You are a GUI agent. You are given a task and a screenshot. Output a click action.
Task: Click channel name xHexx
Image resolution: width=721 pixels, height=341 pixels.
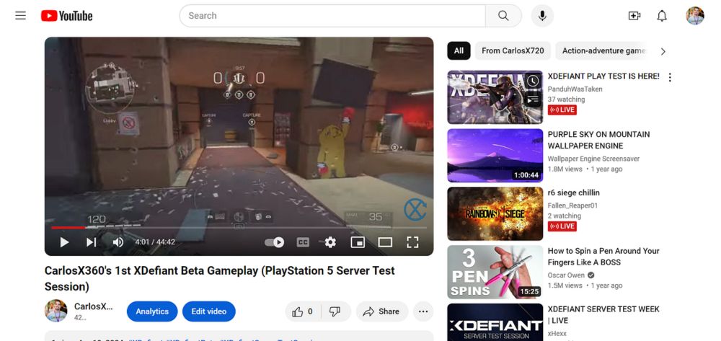point(557,334)
